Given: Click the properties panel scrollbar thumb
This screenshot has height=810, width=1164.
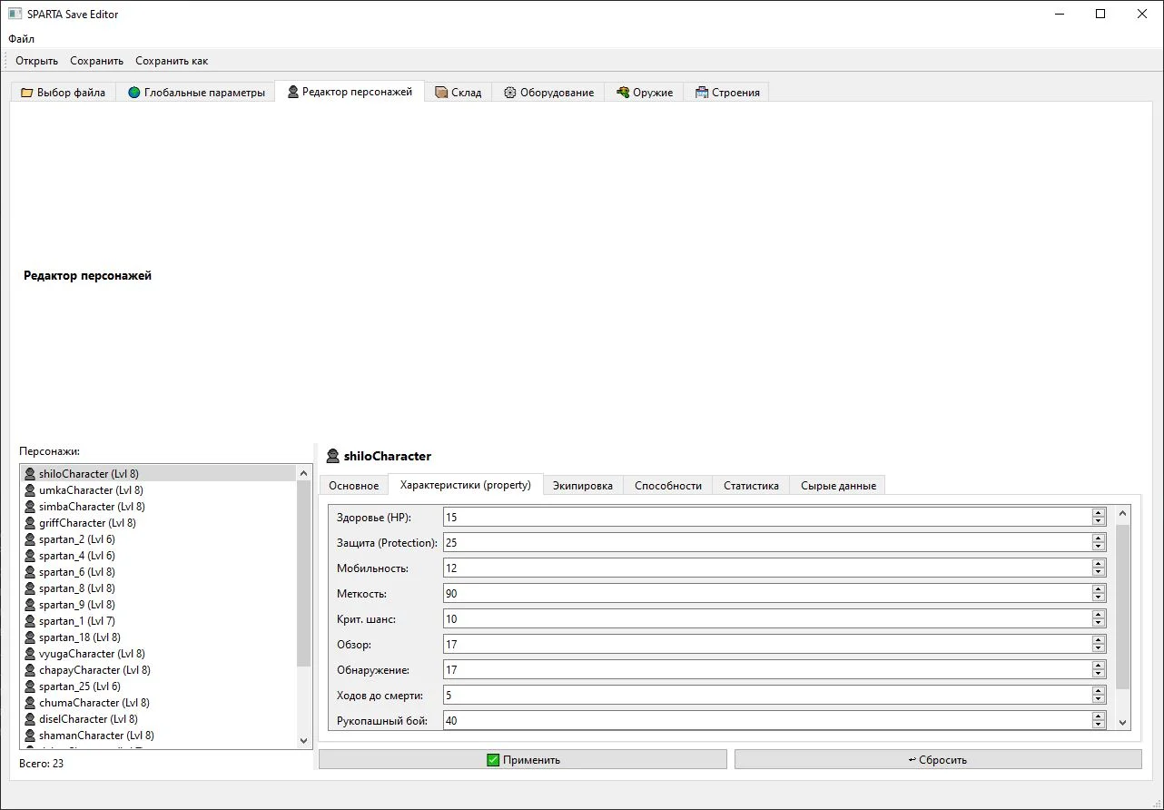Looking at the screenshot, I should coord(1123,606).
